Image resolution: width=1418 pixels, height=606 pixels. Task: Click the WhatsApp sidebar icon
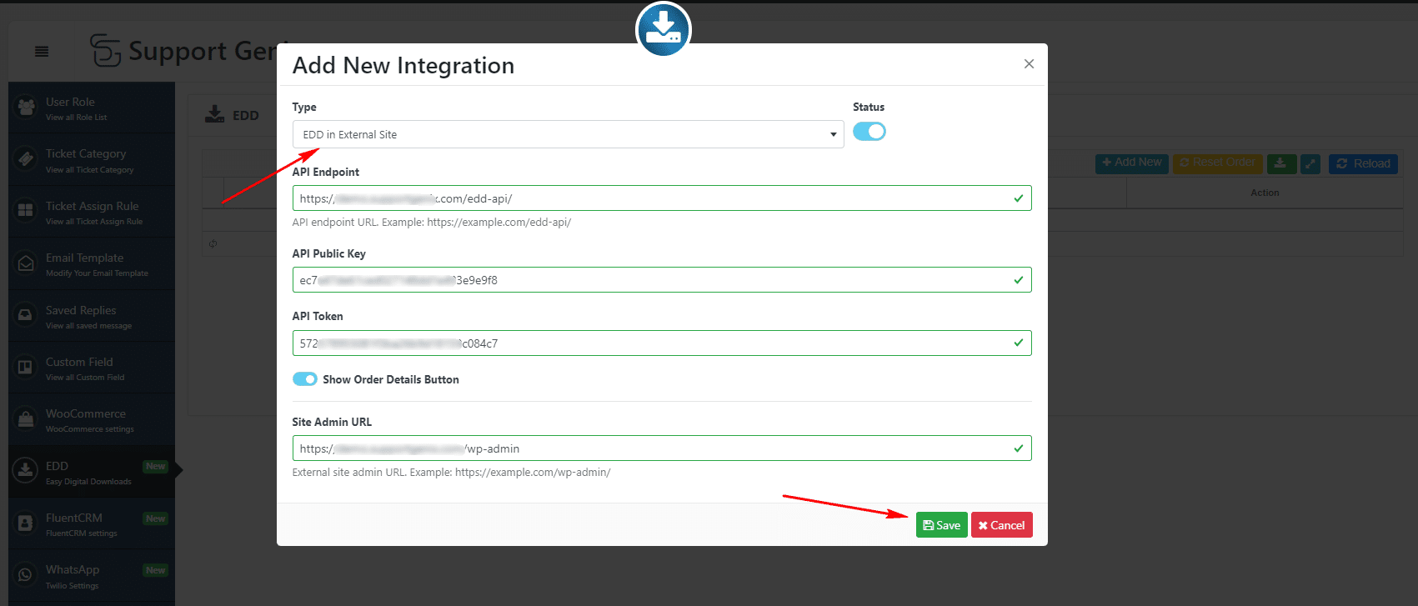[x=26, y=575]
